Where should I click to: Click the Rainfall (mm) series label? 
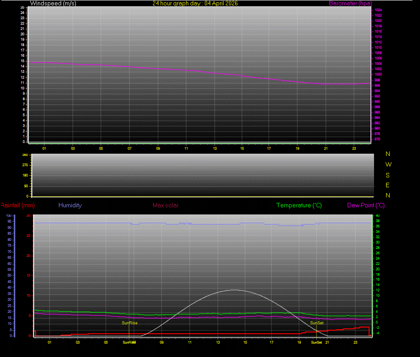click(x=17, y=205)
